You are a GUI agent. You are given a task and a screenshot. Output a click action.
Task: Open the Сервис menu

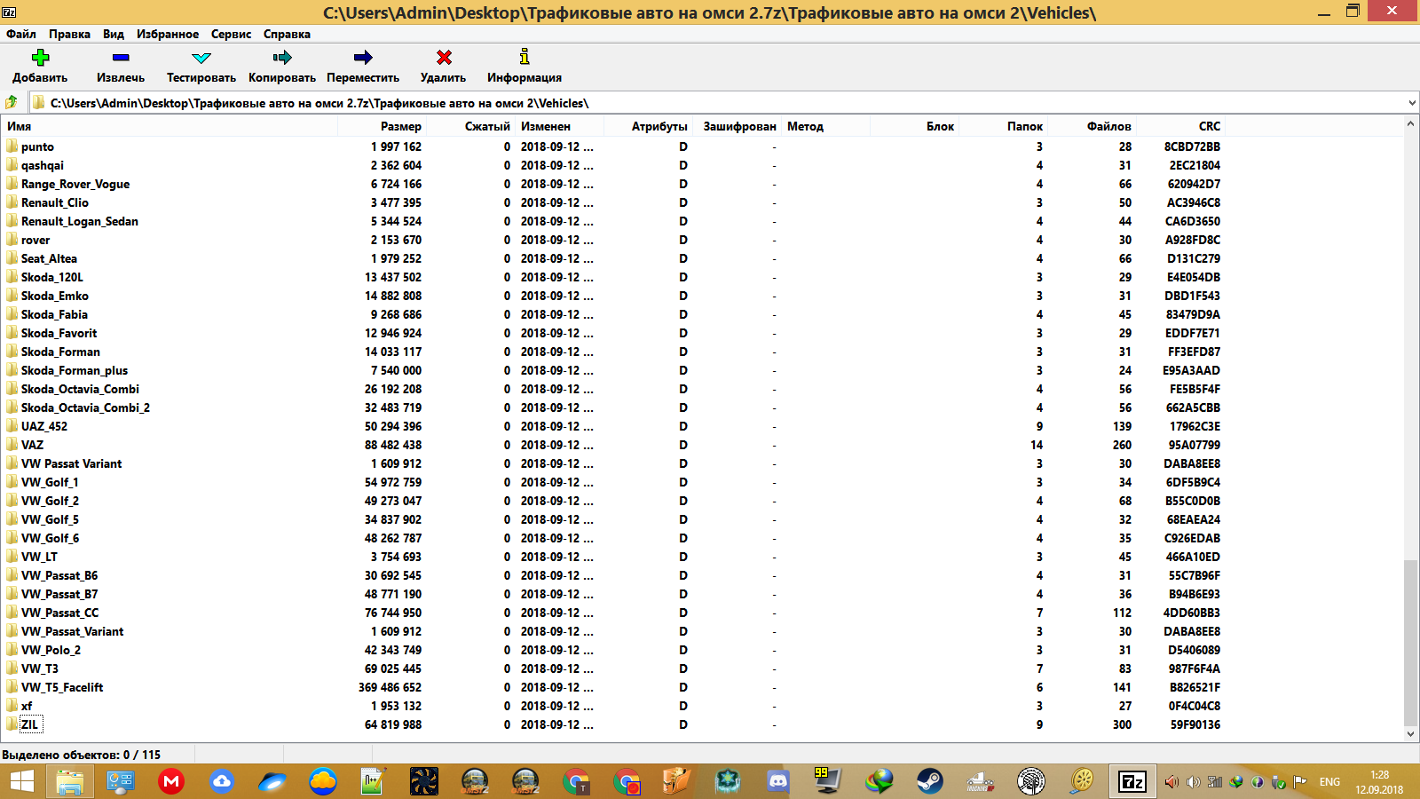pos(231,34)
